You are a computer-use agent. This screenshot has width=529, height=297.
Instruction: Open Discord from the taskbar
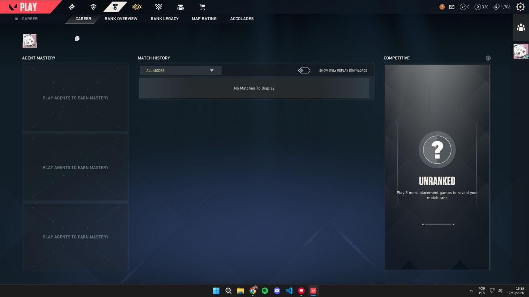pyautogui.click(x=277, y=291)
